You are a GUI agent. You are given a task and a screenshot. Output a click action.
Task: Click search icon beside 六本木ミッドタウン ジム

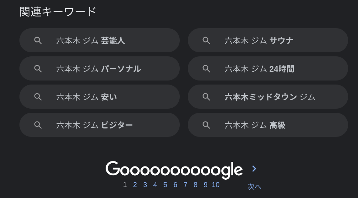pos(206,97)
